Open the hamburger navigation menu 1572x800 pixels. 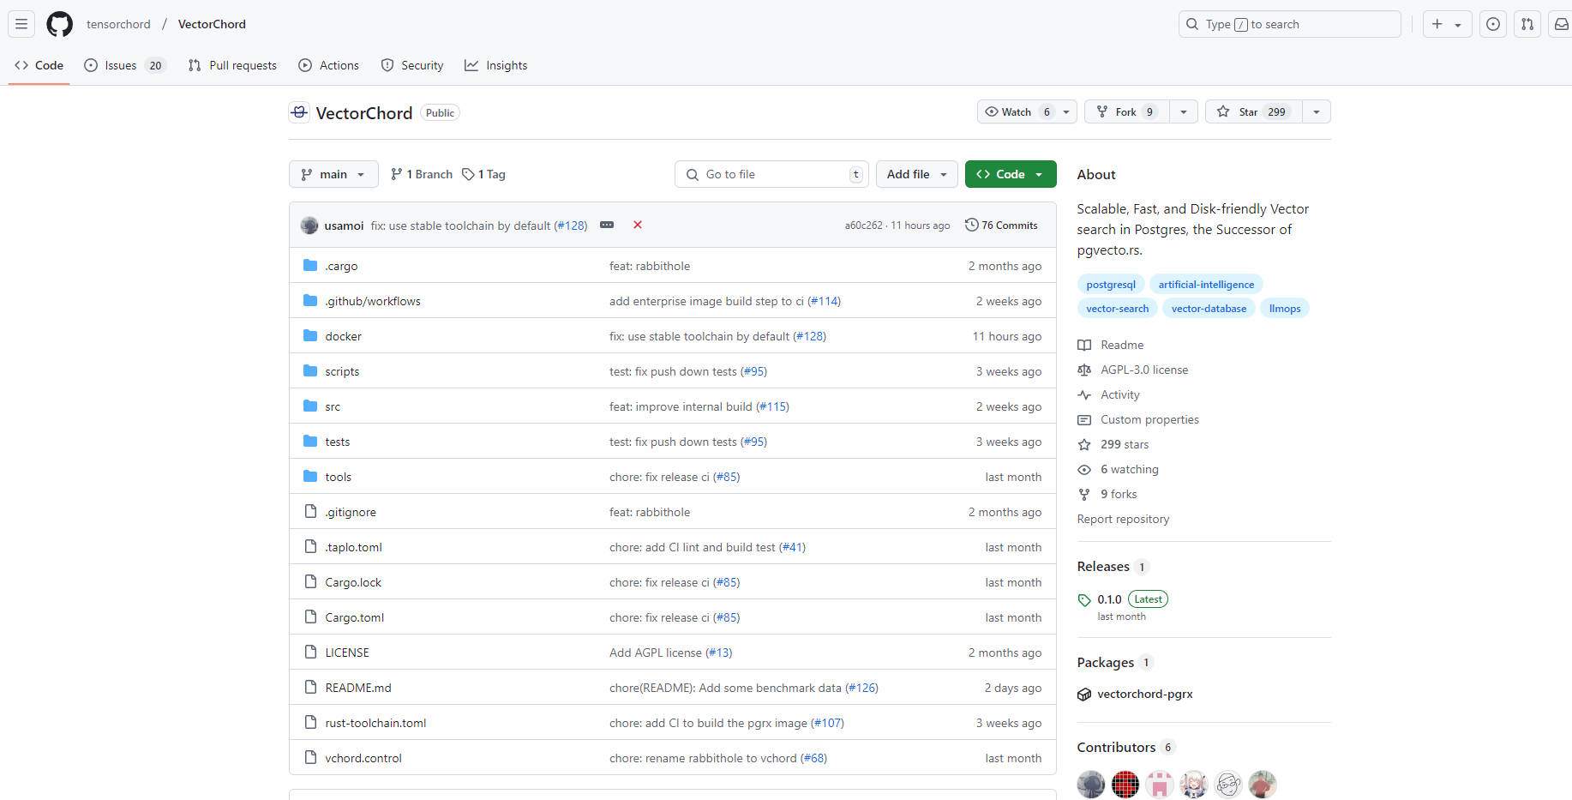pos(21,24)
